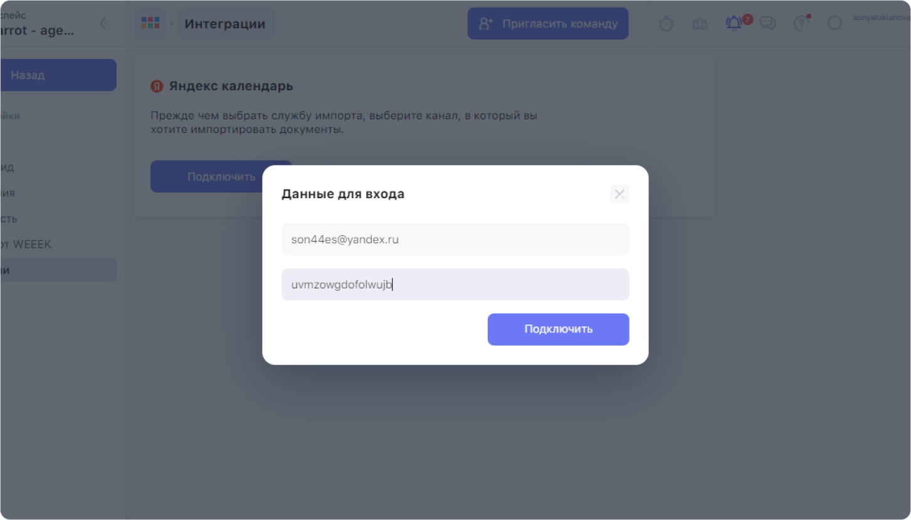Open the colored apps grid icon

pyautogui.click(x=150, y=23)
